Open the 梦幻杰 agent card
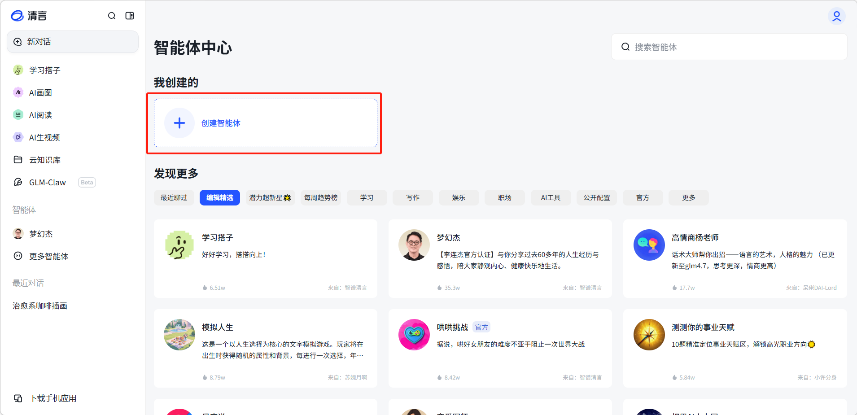 [500, 258]
